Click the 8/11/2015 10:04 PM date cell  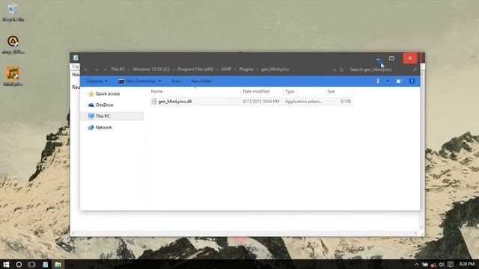point(261,102)
